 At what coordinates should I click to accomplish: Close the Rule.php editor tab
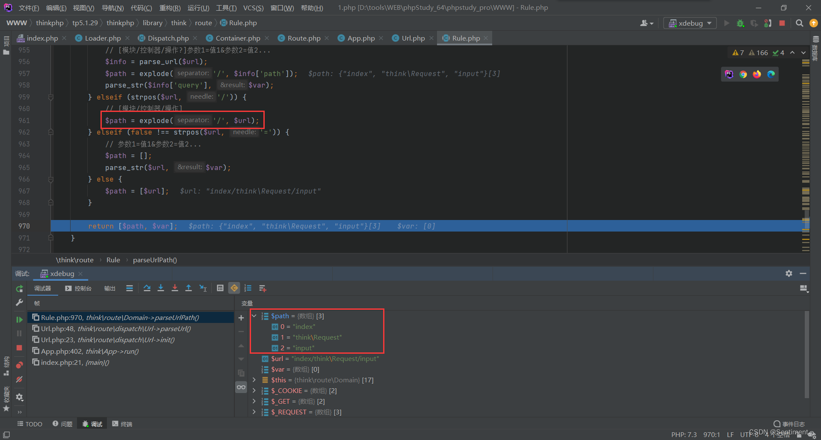(486, 38)
